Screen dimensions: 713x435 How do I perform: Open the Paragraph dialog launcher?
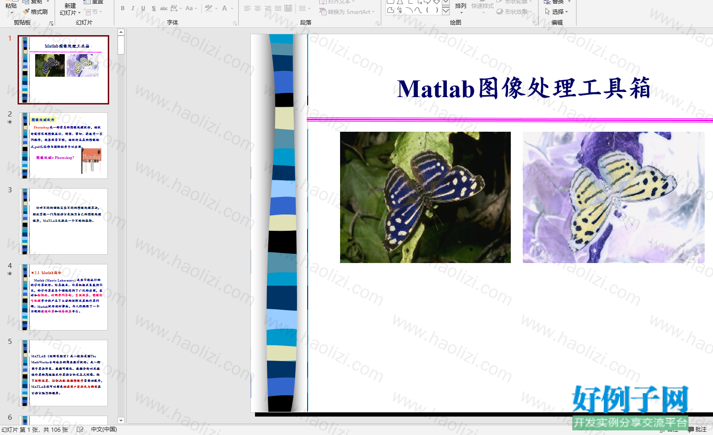tap(378, 23)
